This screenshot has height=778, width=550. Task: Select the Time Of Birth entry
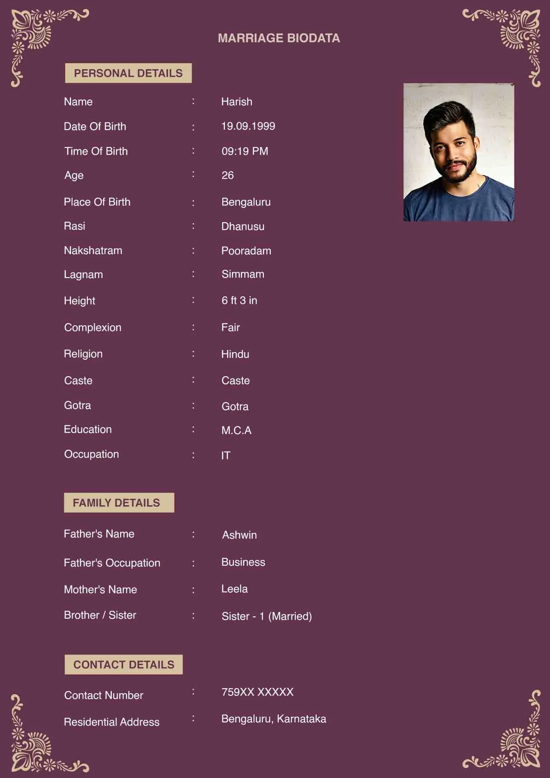pyautogui.click(x=244, y=151)
